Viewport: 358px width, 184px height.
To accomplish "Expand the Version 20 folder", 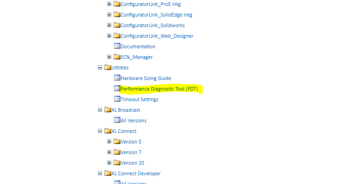I will (x=109, y=162).
